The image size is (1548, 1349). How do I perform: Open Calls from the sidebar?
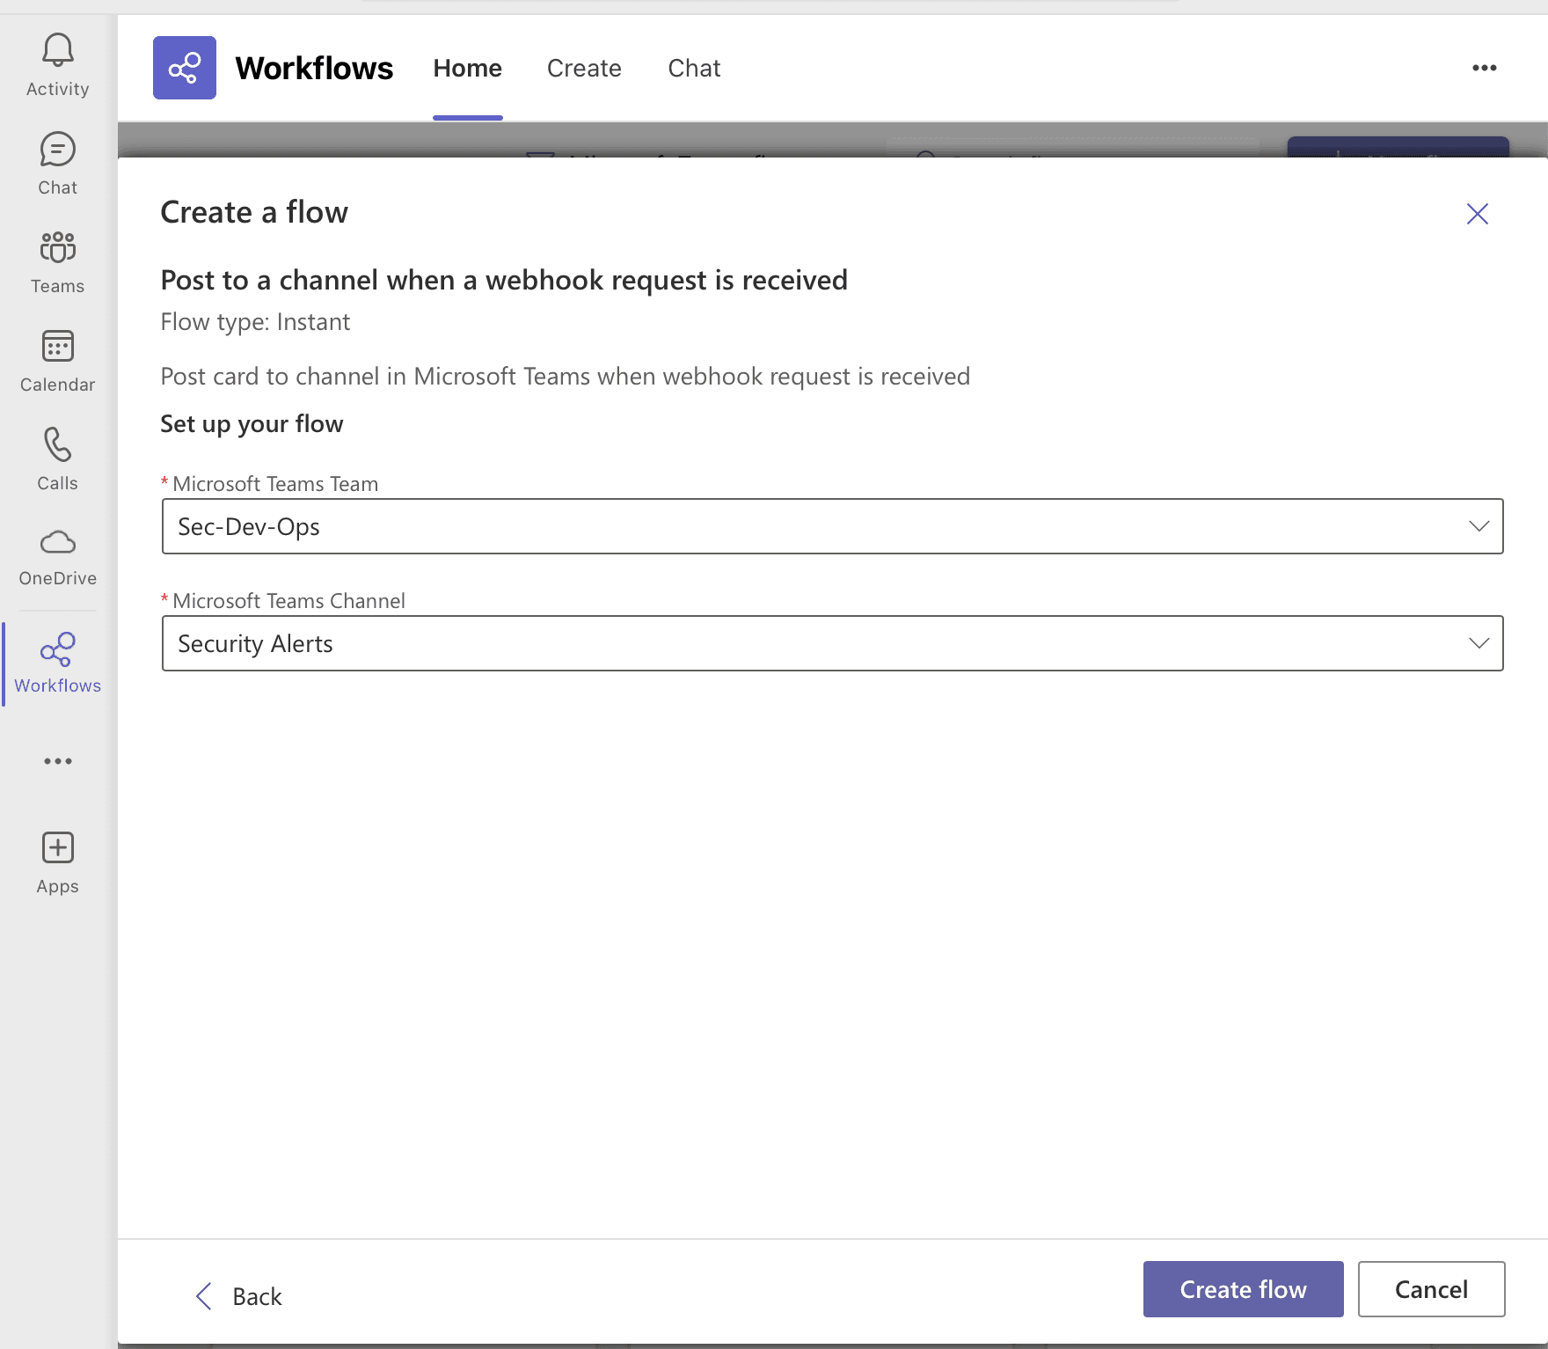[x=57, y=458]
